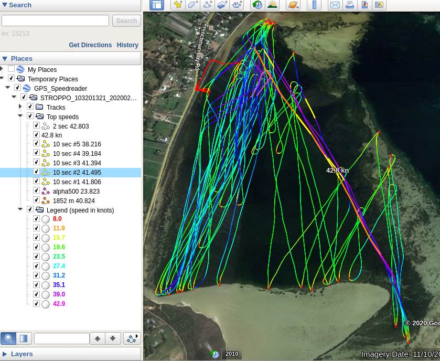Viewport: 440px width, 361px height.
Task: Toggle the alpha500 23.823 checkbox
Action: (x=36, y=191)
